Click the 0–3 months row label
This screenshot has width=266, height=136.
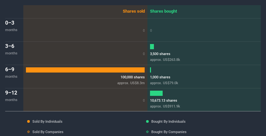[11, 26]
